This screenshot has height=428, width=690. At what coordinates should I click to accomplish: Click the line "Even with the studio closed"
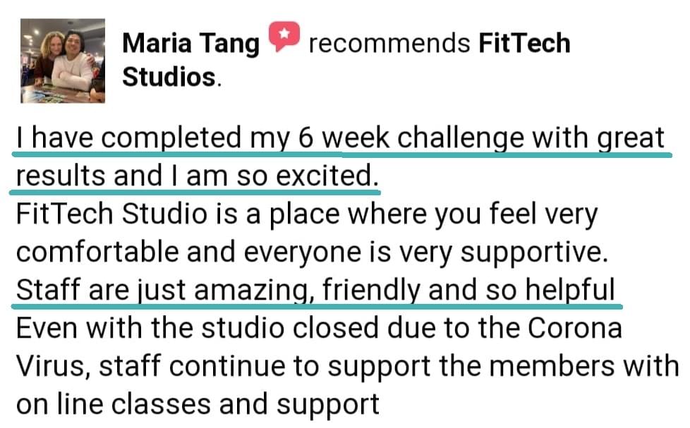(x=319, y=328)
